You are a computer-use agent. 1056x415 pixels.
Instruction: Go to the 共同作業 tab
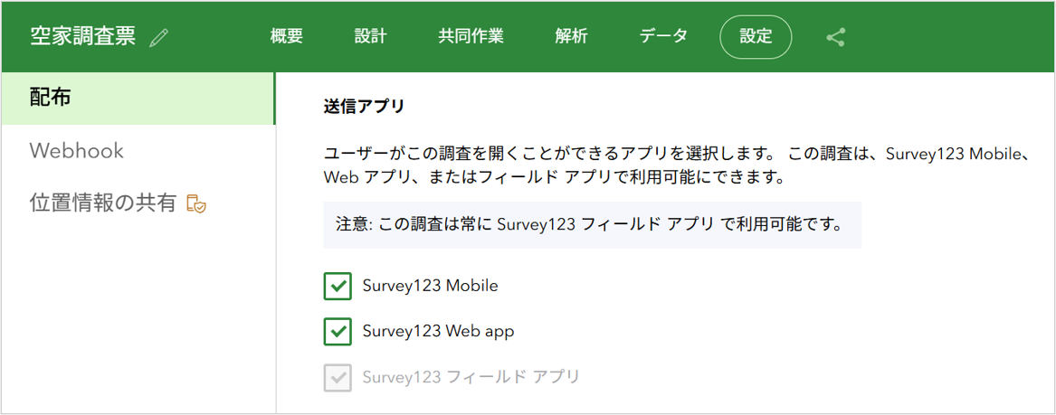(x=471, y=36)
